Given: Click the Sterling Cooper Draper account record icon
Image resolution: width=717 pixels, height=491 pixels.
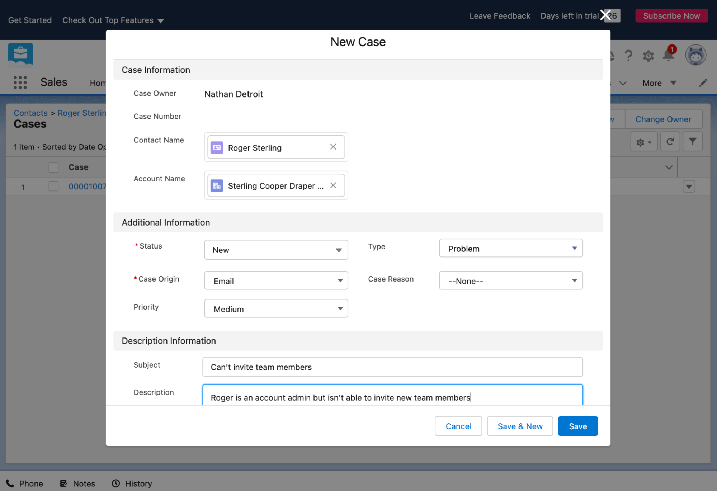Looking at the screenshot, I should (217, 185).
